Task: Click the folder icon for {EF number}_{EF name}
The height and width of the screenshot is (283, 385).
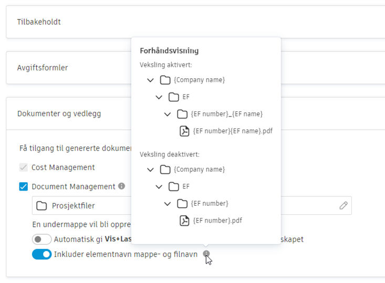Action: click(182, 114)
